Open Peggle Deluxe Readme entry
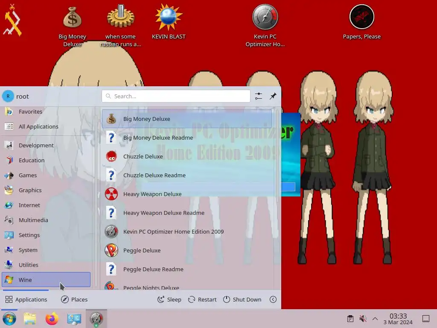437x328 pixels. 187,269
